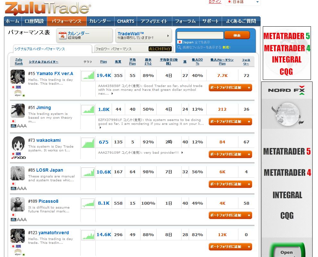This screenshot has width=318, height=257.
Task: Open Jiming performance graph thumbnail
Action: pos(88,110)
